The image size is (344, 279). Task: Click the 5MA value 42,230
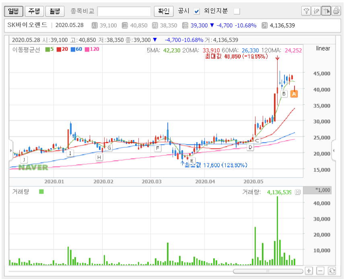[172, 50]
